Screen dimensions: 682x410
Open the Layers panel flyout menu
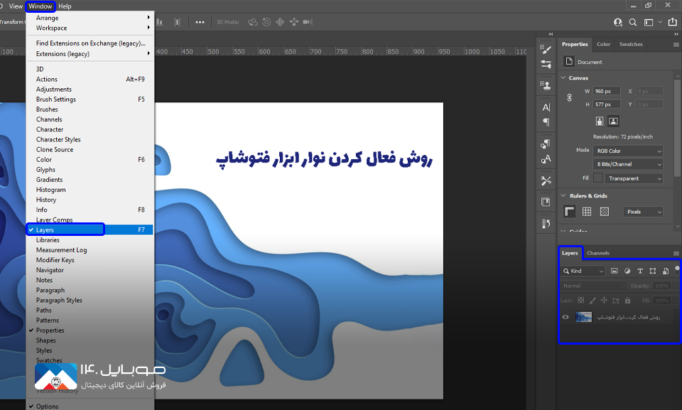tap(676, 253)
